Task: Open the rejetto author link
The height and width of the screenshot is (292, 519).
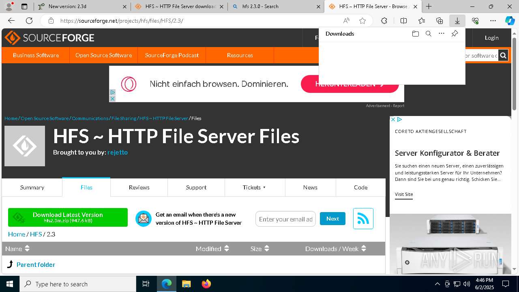Action: pyautogui.click(x=118, y=152)
